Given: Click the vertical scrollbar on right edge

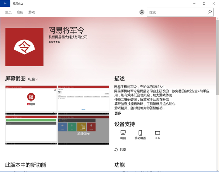Looking at the screenshot, I should (x=217, y=92).
